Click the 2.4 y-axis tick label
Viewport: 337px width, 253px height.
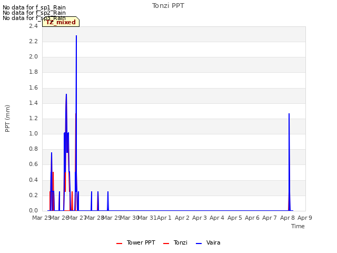33,26
